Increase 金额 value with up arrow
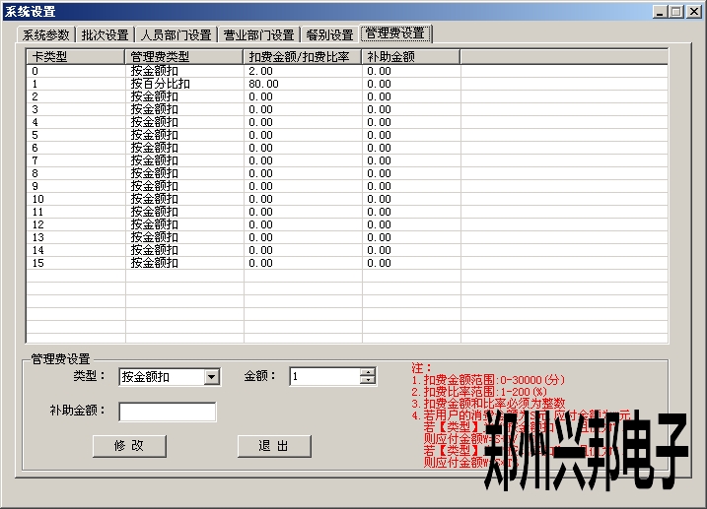This screenshot has width=707, height=509. [368, 372]
